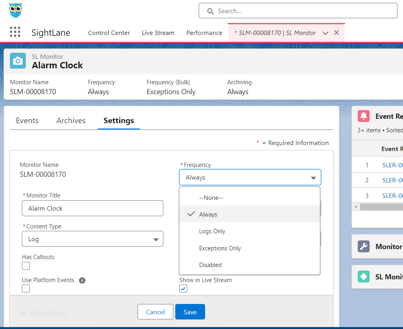This screenshot has height=329, width=403.
Task: Choose Always in the Frequency list
Action: click(x=250, y=214)
